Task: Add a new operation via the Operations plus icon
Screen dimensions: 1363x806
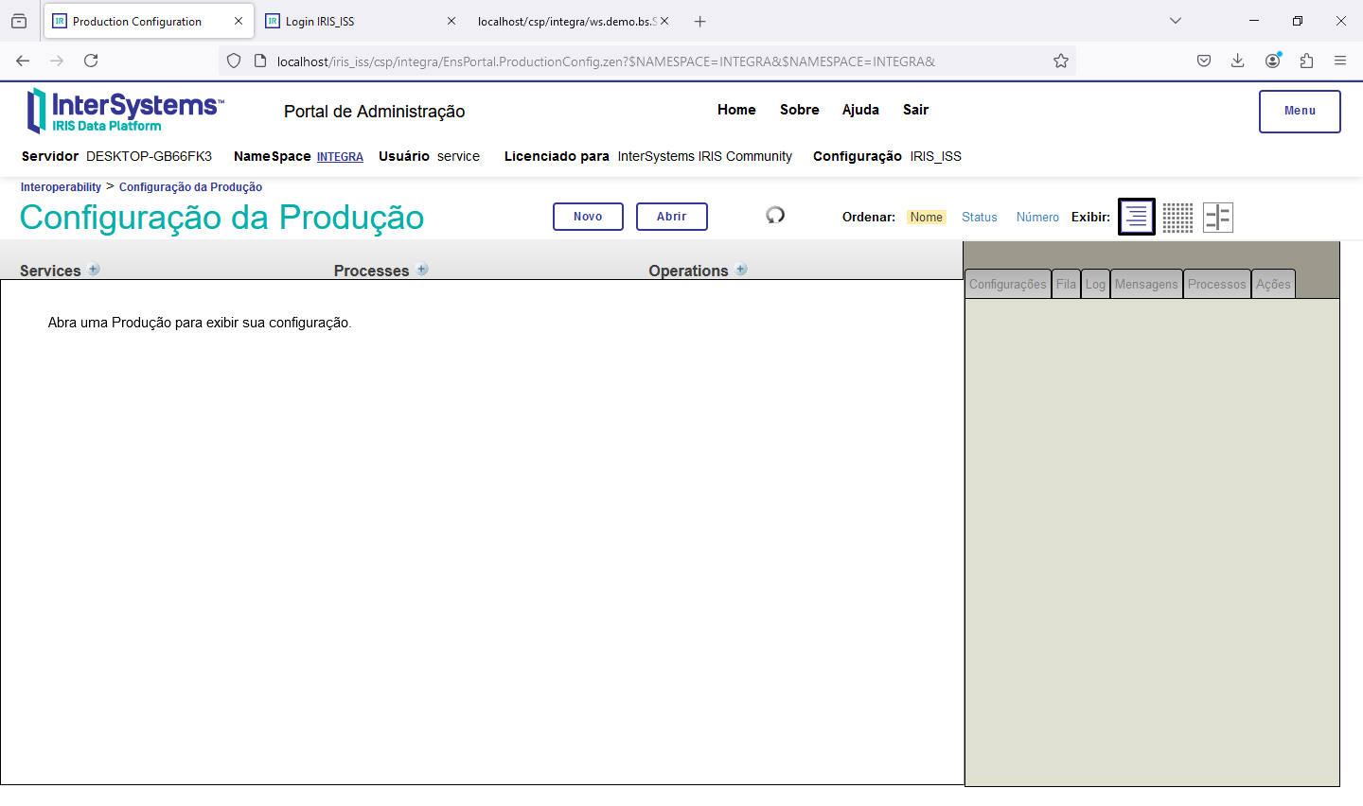Action: [x=741, y=270]
